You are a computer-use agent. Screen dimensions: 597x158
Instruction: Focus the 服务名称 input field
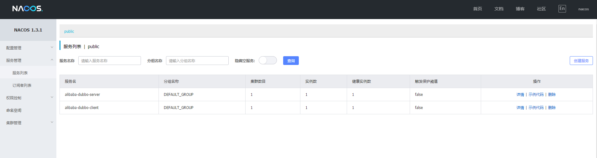coord(110,61)
